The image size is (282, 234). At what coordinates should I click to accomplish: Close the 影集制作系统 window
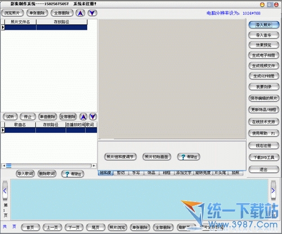(x=276, y=4)
